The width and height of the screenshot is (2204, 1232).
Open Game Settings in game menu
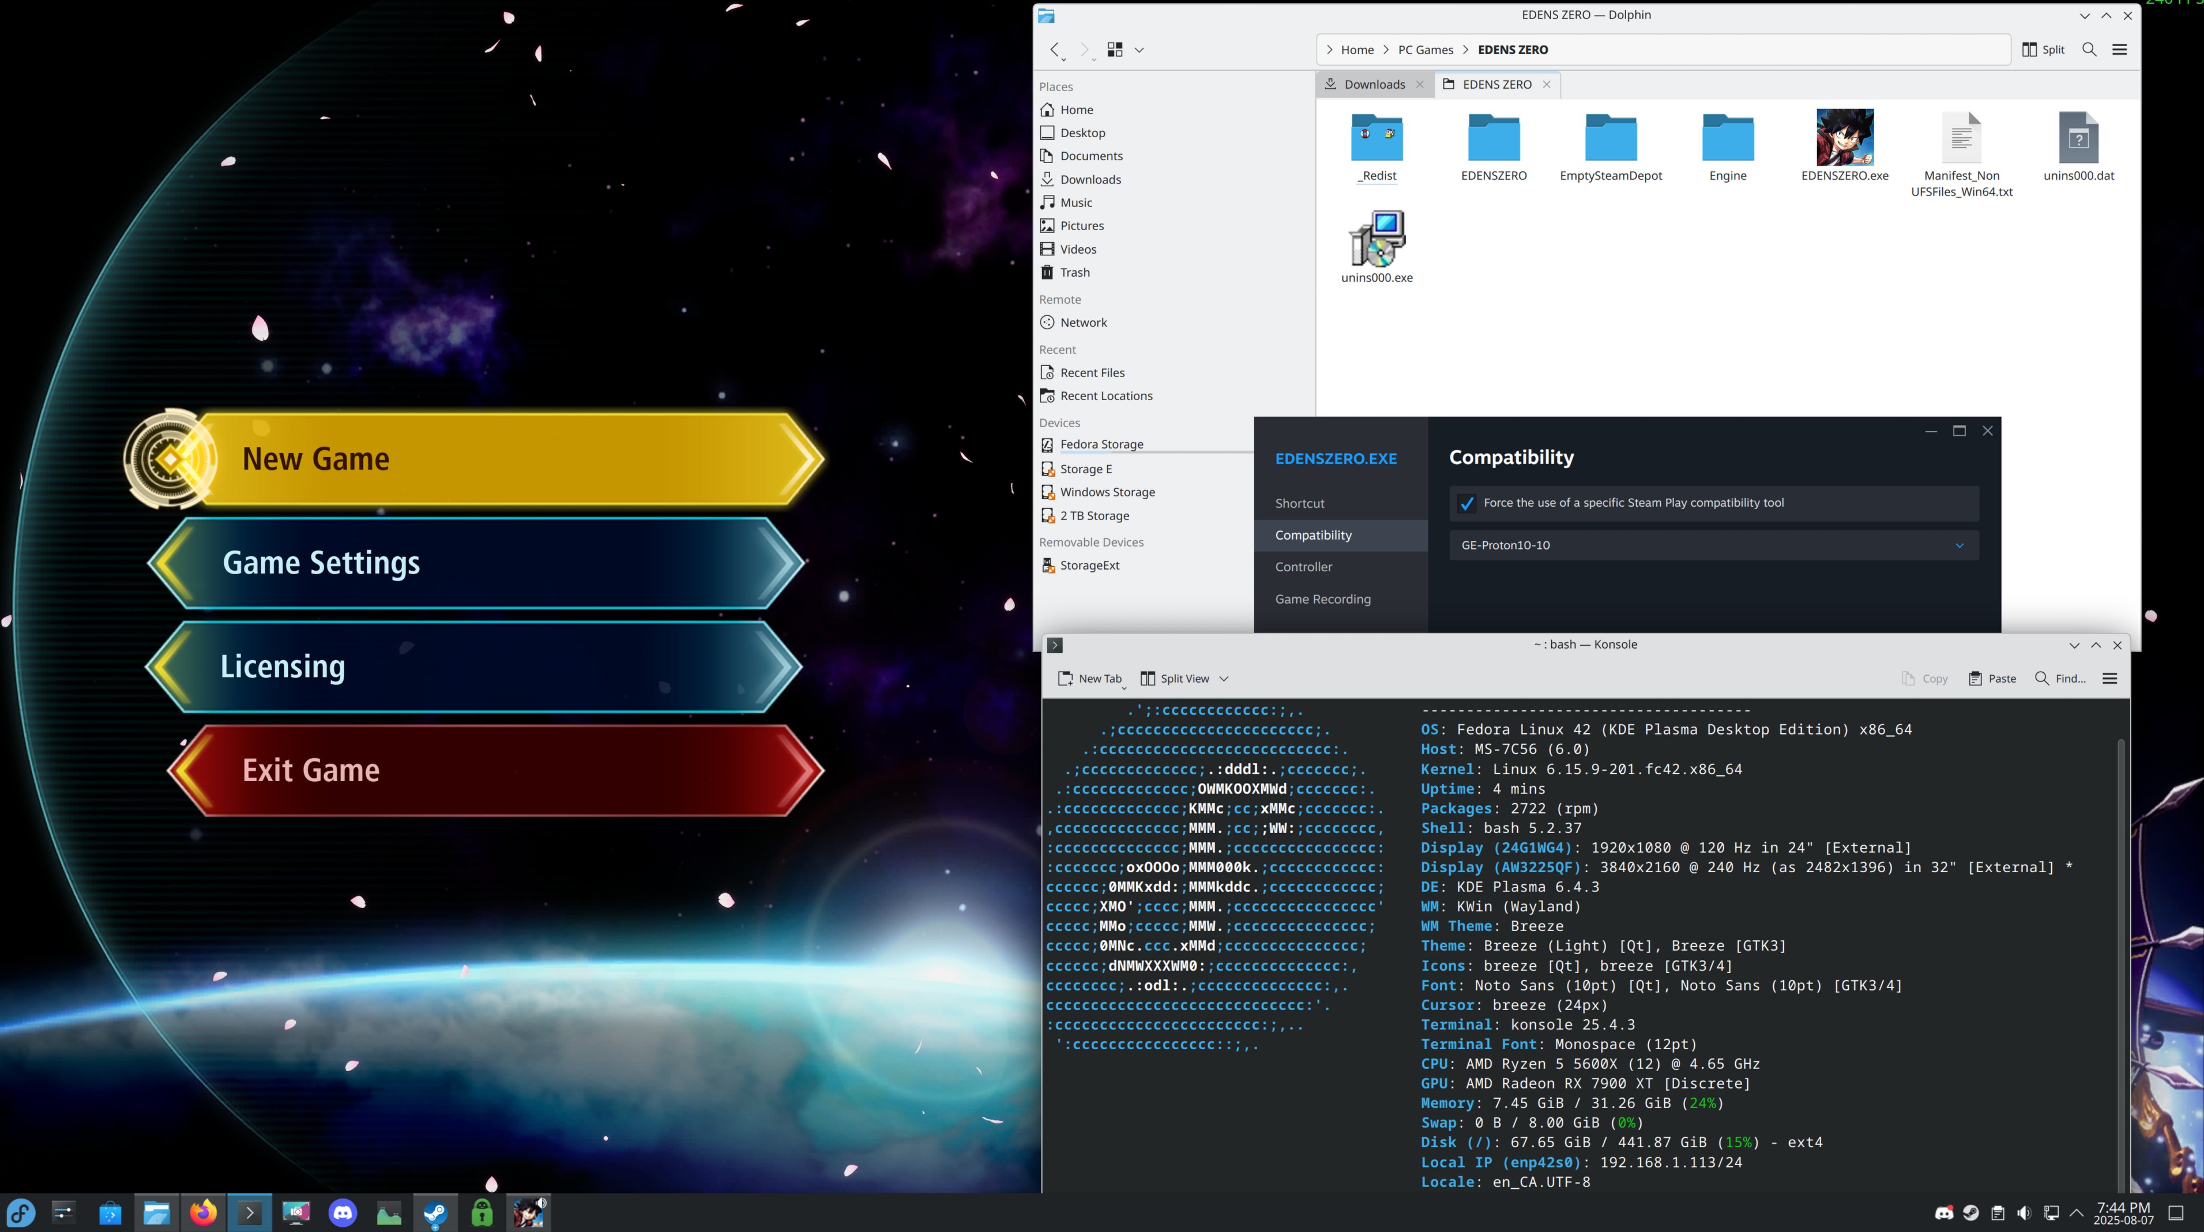pyautogui.click(x=475, y=562)
